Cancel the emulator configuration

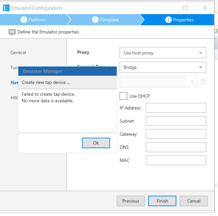point(193,201)
